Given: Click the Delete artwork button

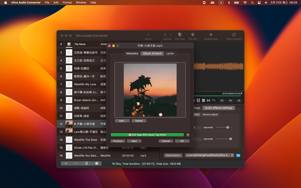Looking at the screenshot, I should pos(139,121).
